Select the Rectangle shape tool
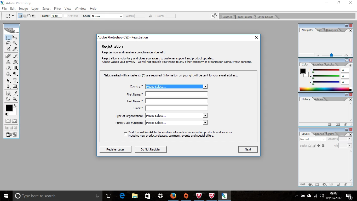This screenshot has height=201, width=357. (x=15, y=86)
